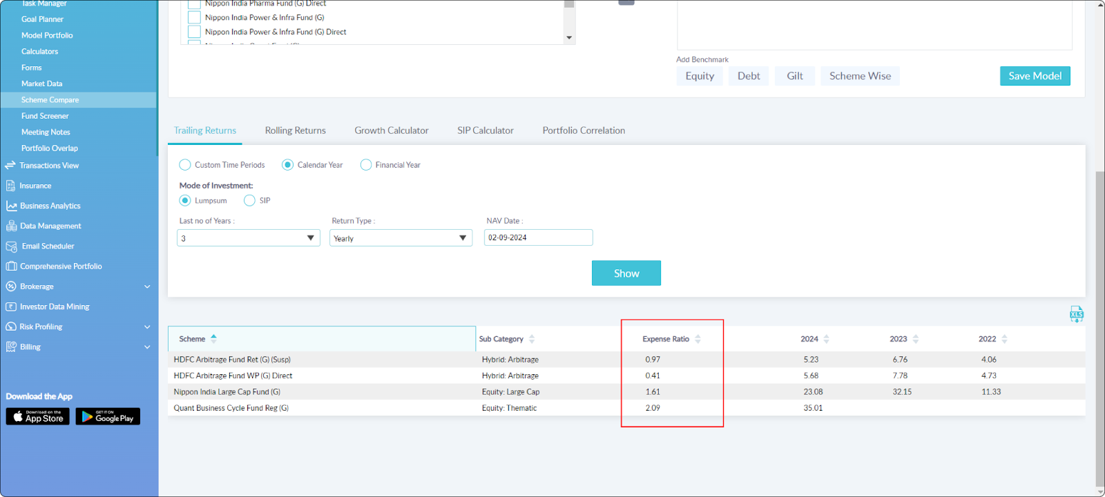The height and width of the screenshot is (497, 1105).
Task: Add Debt benchmark
Action: [749, 76]
